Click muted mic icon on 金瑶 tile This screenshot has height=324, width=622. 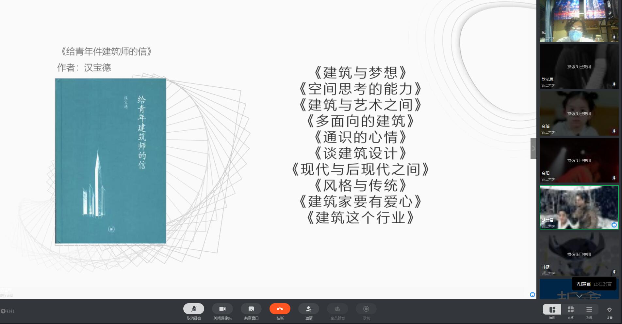(x=614, y=131)
